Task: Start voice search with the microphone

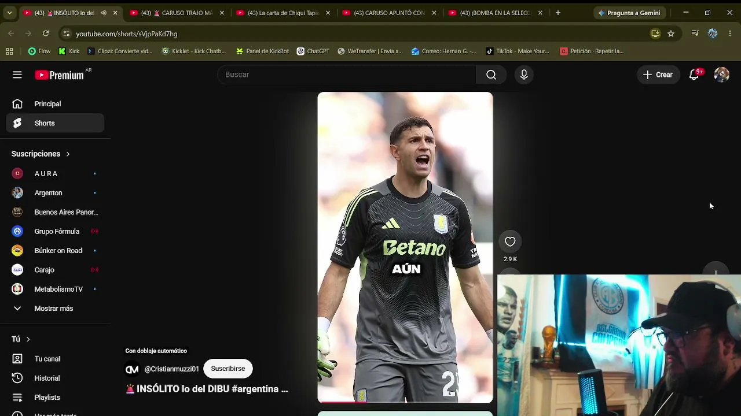Action: (524, 75)
